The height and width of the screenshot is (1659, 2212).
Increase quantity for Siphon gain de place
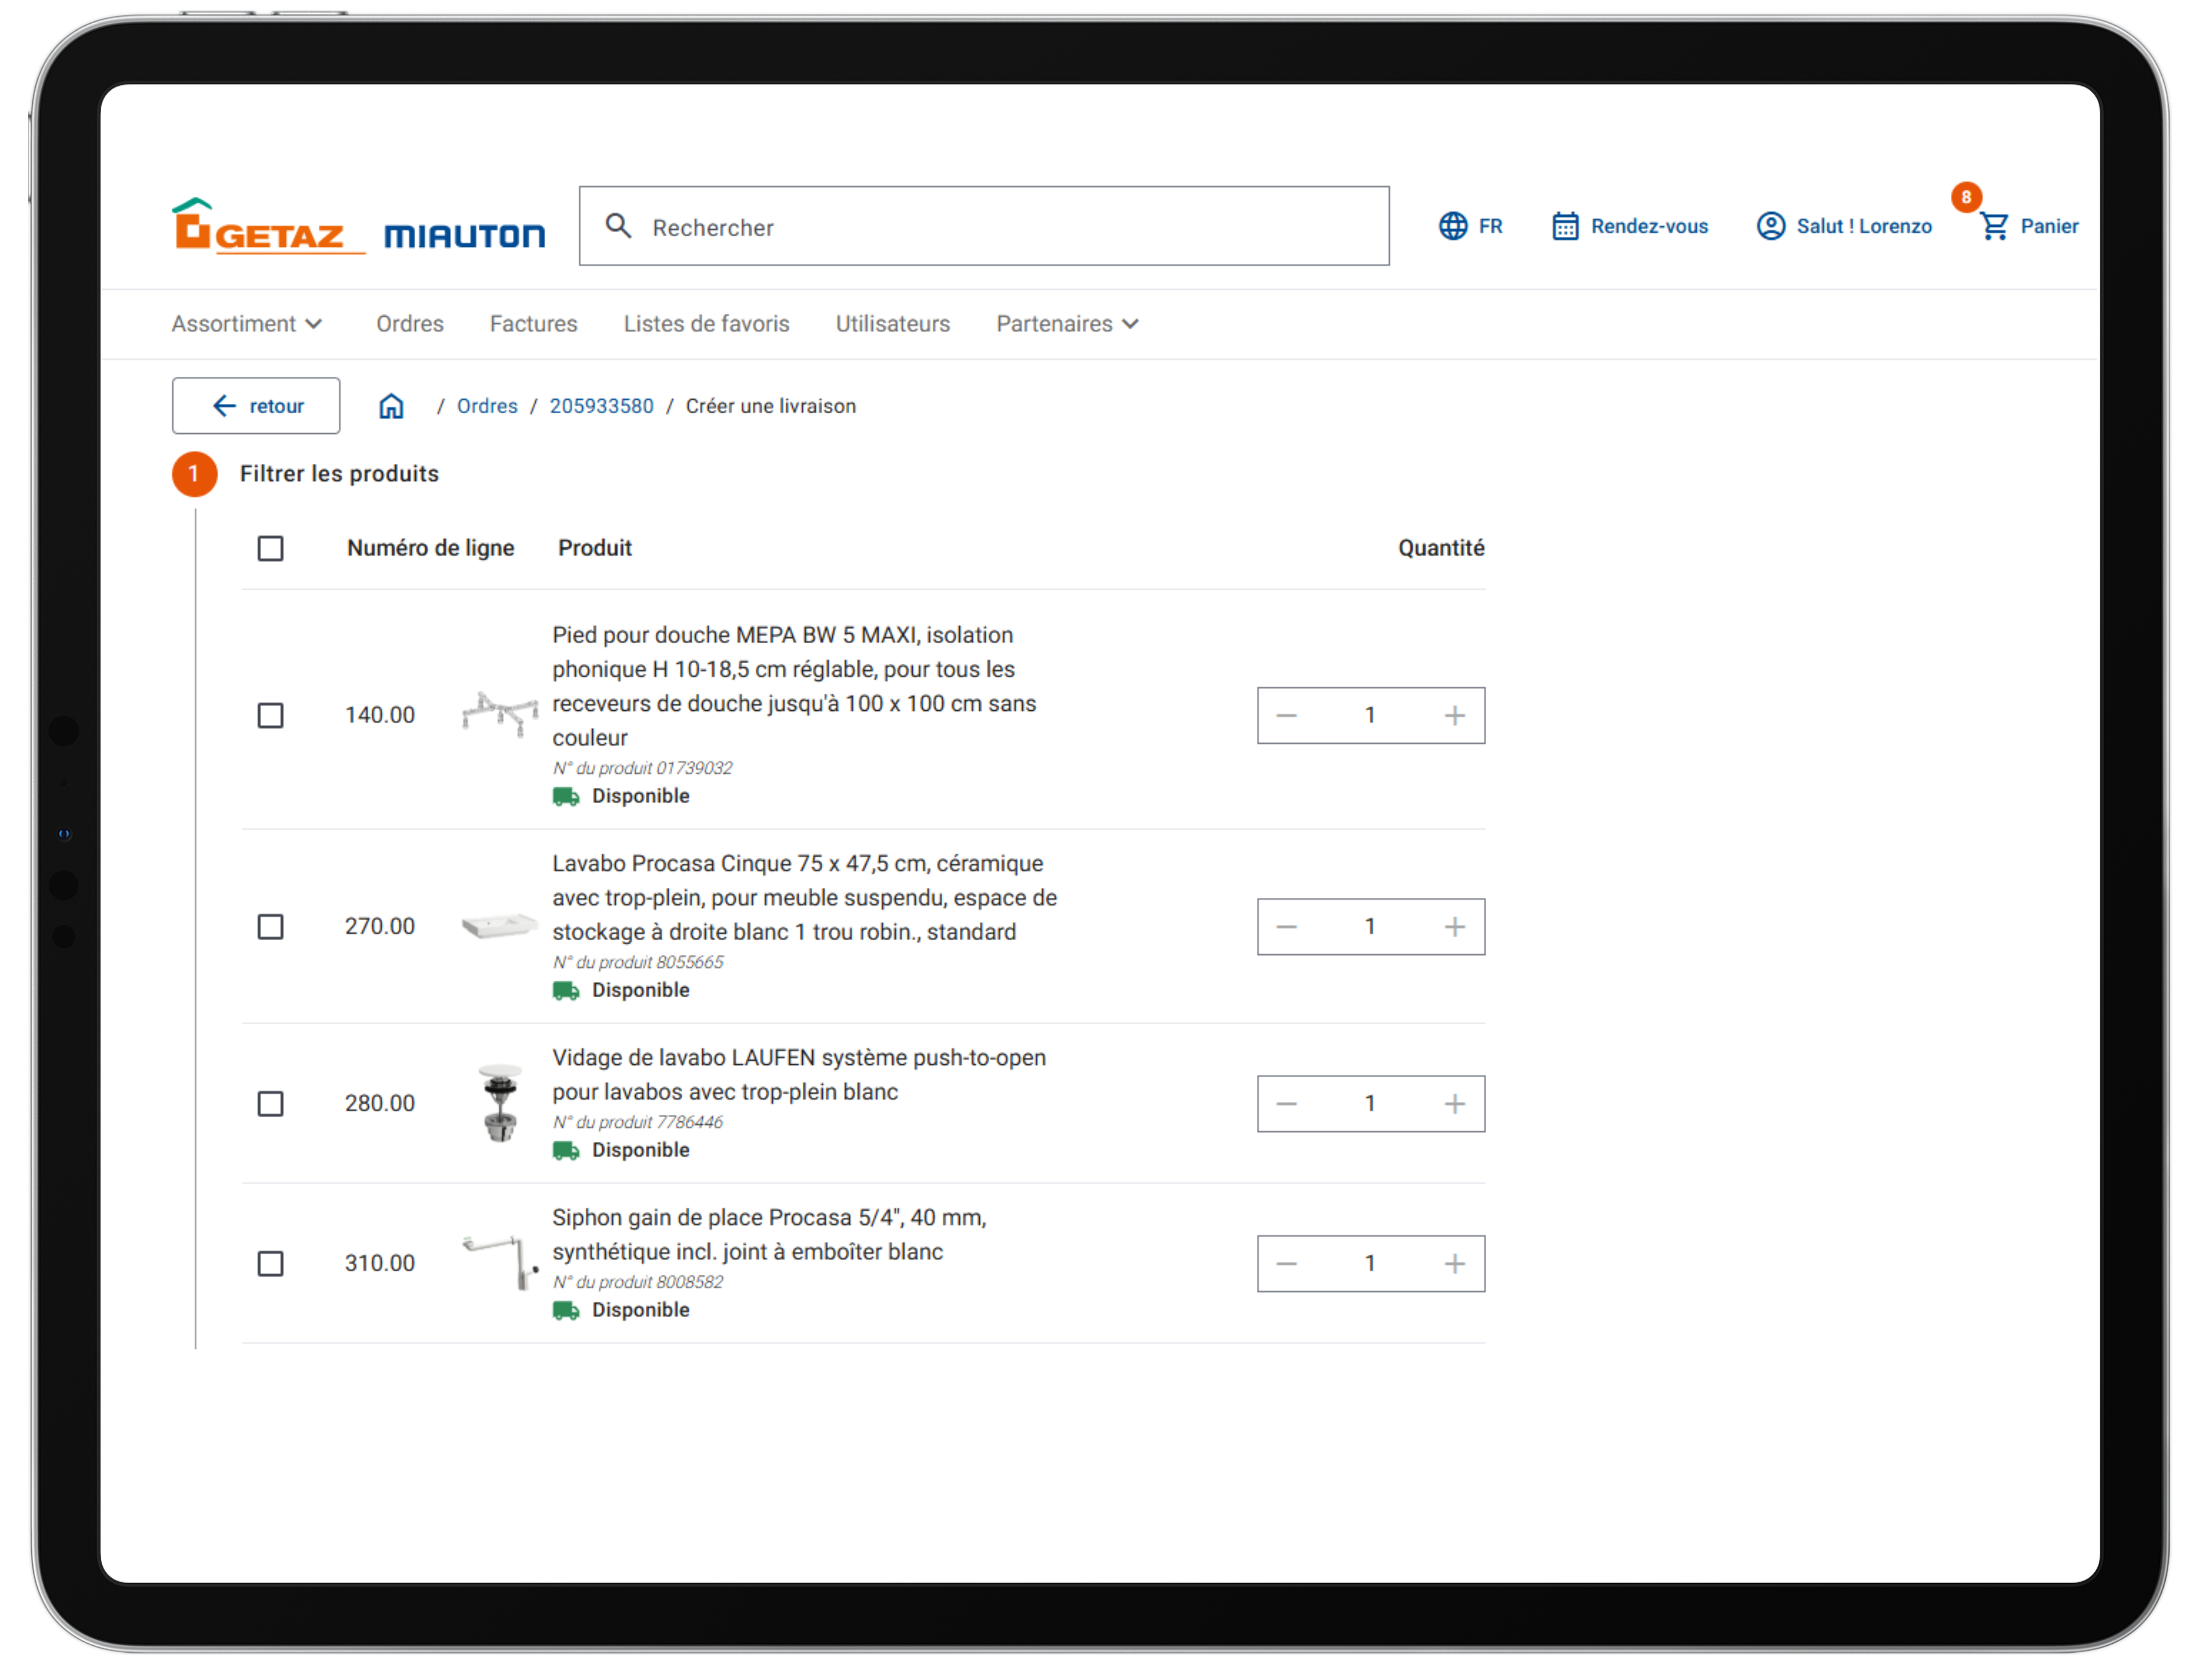(x=1455, y=1264)
